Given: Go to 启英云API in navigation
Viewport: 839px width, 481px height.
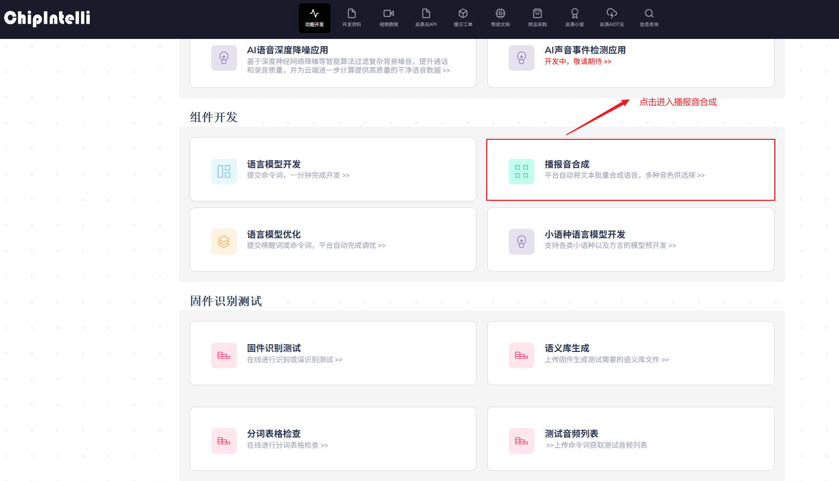Looking at the screenshot, I should pos(426,18).
